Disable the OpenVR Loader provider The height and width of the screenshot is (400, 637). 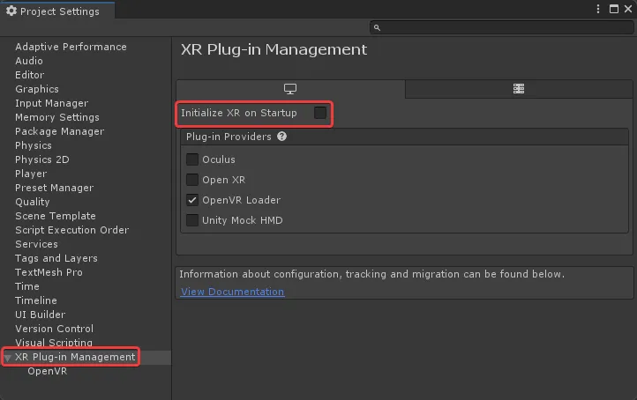point(192,200)
